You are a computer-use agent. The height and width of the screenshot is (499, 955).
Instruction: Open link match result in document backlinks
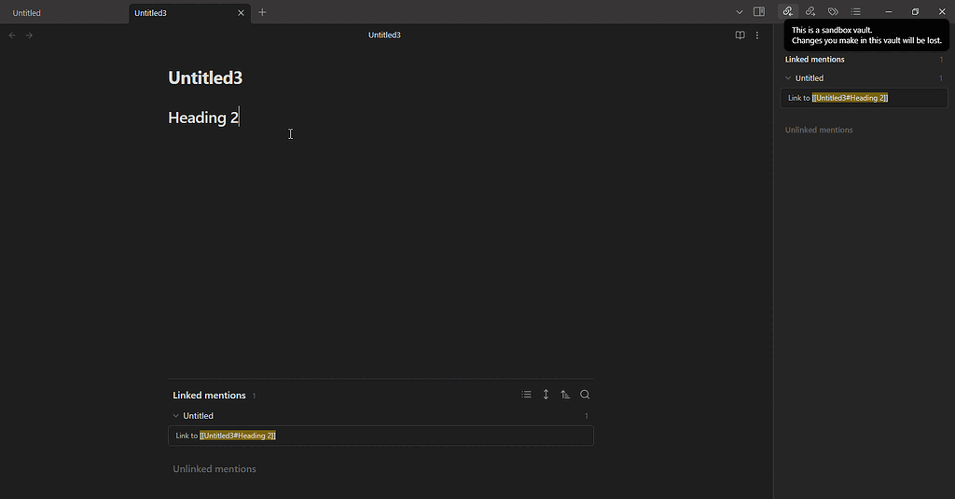(x=381, y=436)
